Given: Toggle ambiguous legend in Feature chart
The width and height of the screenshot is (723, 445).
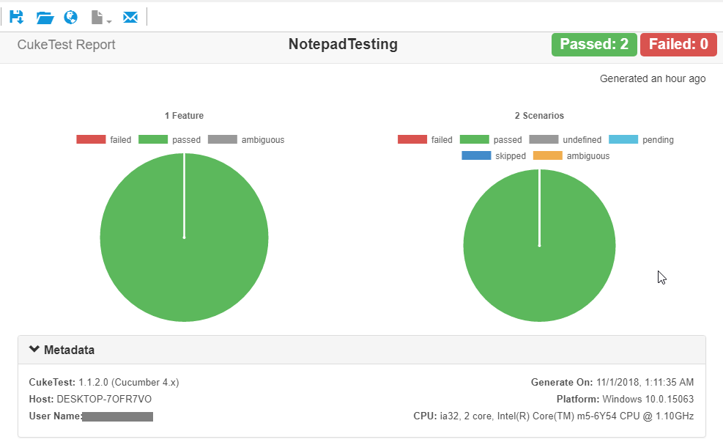Looking at the screenshot, I should click(x=246, y=139).
